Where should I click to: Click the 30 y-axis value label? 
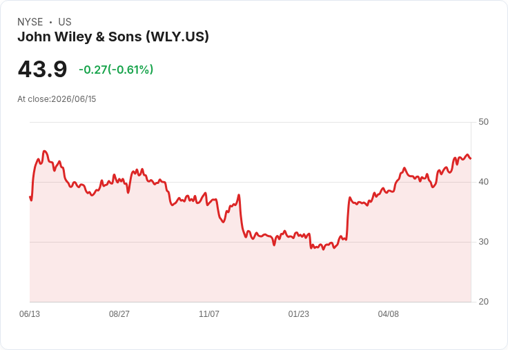pos(483,242)
